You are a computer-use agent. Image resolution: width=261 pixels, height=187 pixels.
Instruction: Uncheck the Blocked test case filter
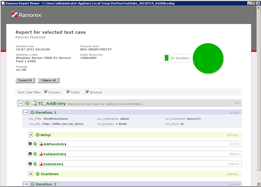point(87,92)
